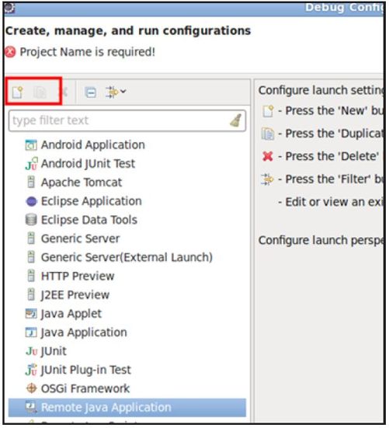Click the Eclipse Application sphere icon
The height and width of the screenshot is (428, 389).
31,201
